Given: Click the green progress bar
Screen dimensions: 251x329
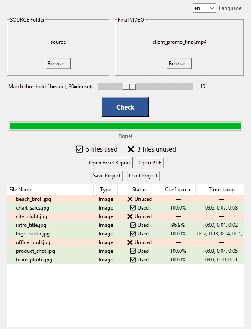Looking at the screenshot, I should point(125,126).
